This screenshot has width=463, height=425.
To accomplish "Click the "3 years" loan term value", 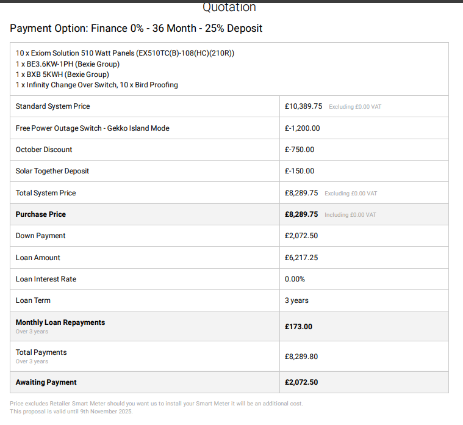I will 296,300.
